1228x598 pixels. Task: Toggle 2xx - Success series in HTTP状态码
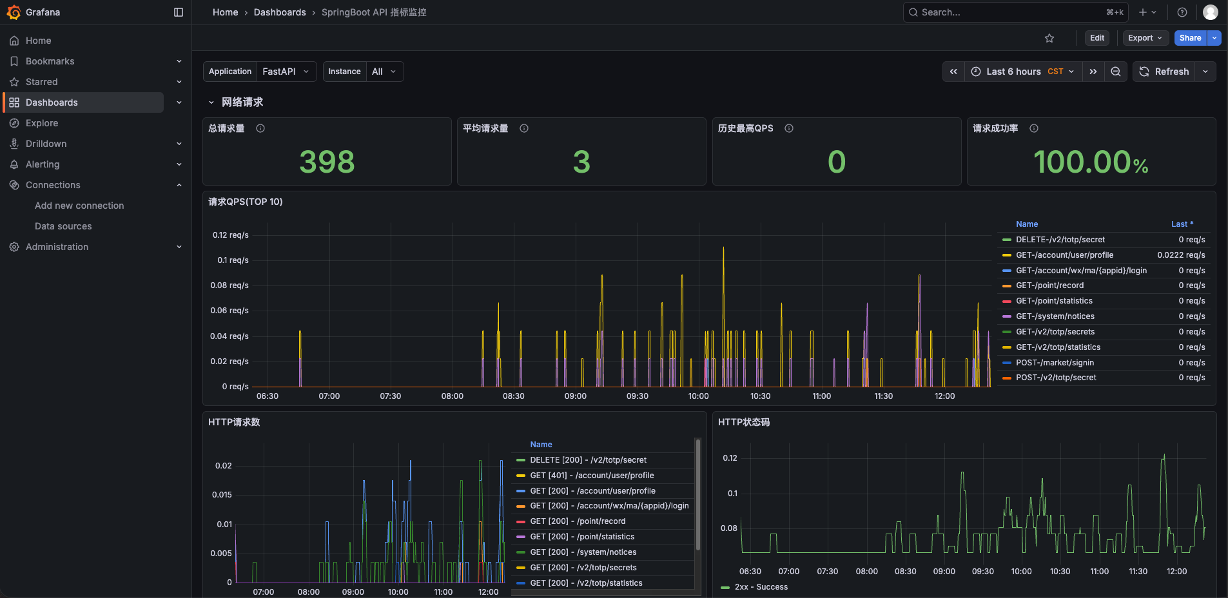tap(761, 587)
